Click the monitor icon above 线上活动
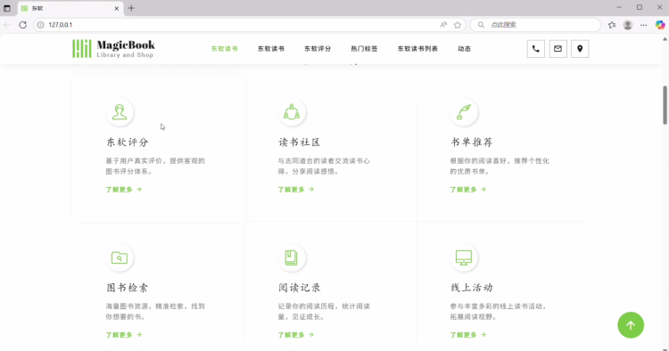 tap(464, 257)
